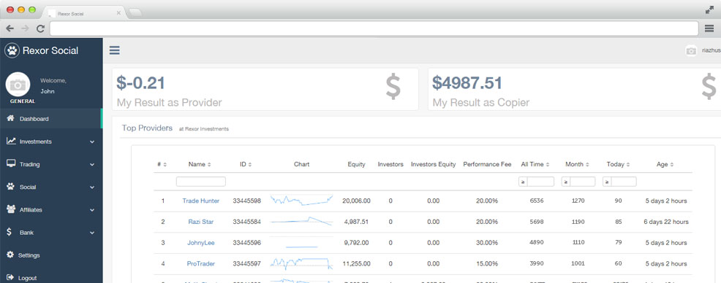Click the riazhus username at top right
The width and height of the screenshot is (721, 283).
tap(711, 51)
